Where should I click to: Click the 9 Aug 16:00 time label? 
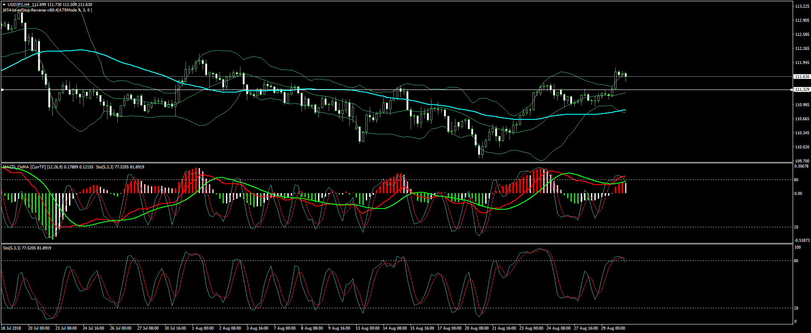pyautogui.click(x=339, y=328)
